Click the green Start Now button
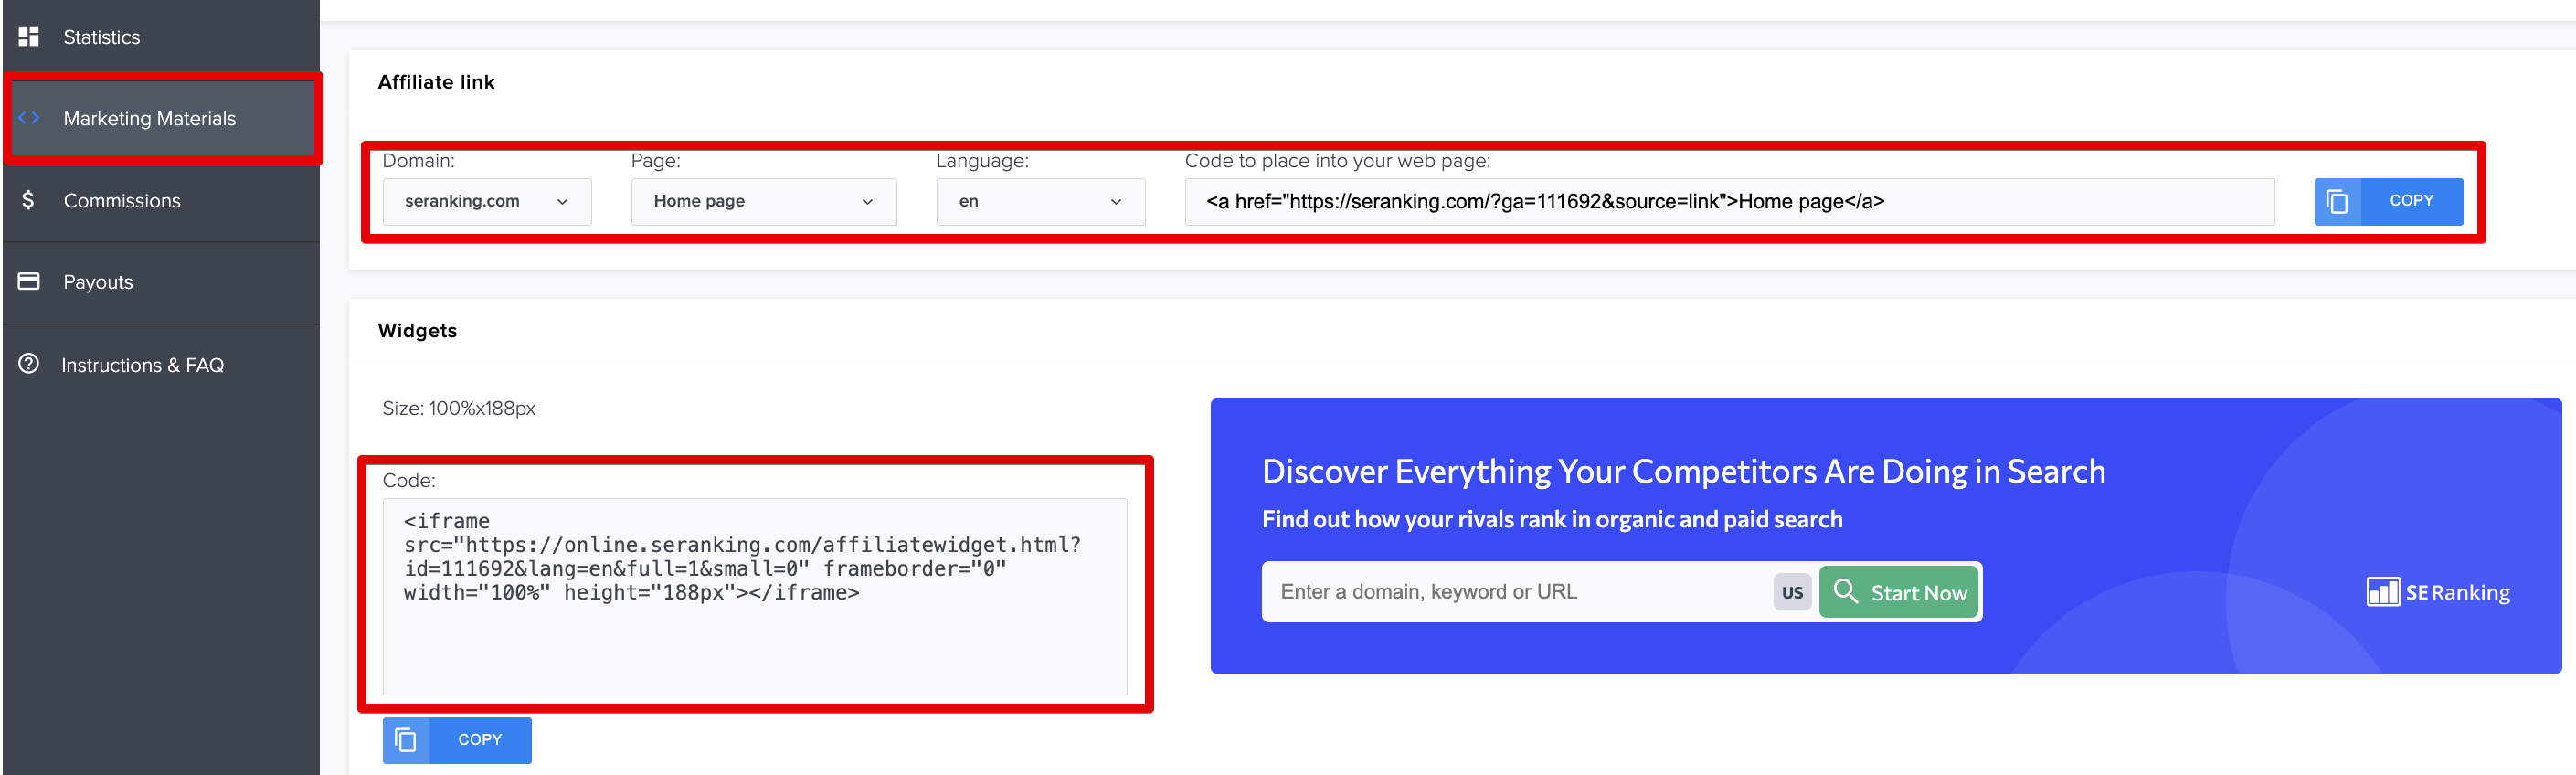 (x=1898, y=592)
